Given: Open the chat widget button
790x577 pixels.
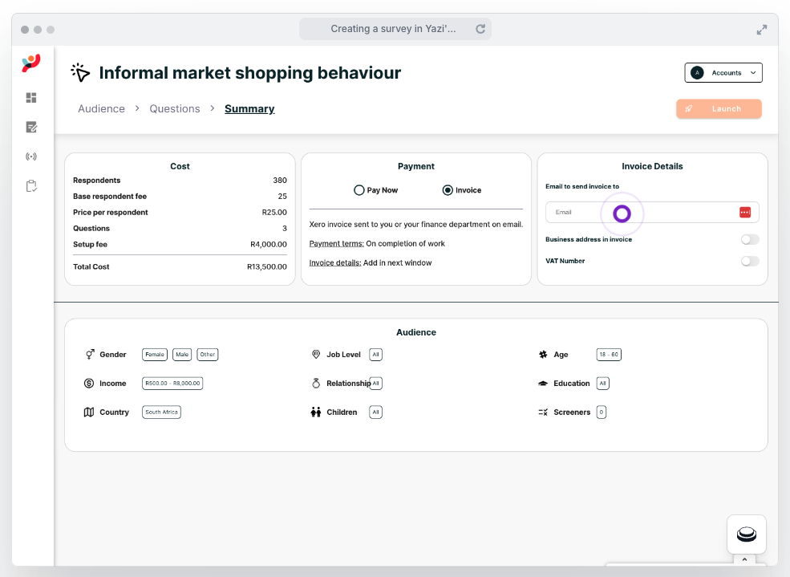Looking at the screenshot, I should coord(746,534).
